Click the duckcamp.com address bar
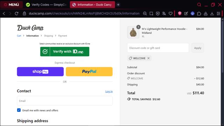 [84, 14]
